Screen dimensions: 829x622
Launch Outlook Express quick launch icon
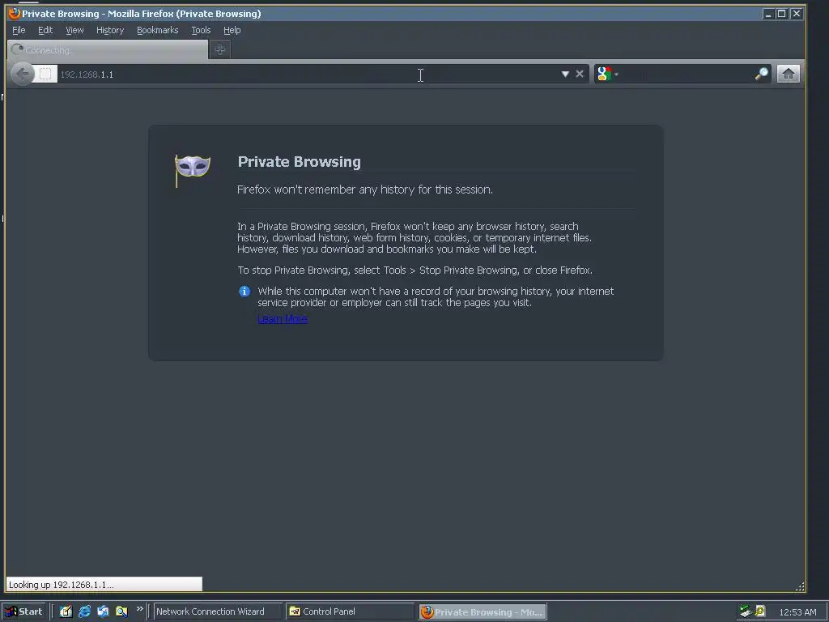coord(103,611)
